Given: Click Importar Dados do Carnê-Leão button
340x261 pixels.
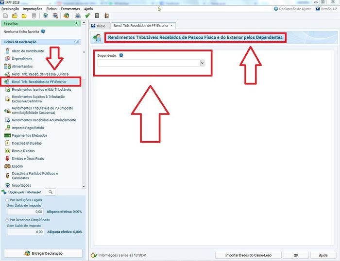Looking at the screenshot, I should click(247, 255).
